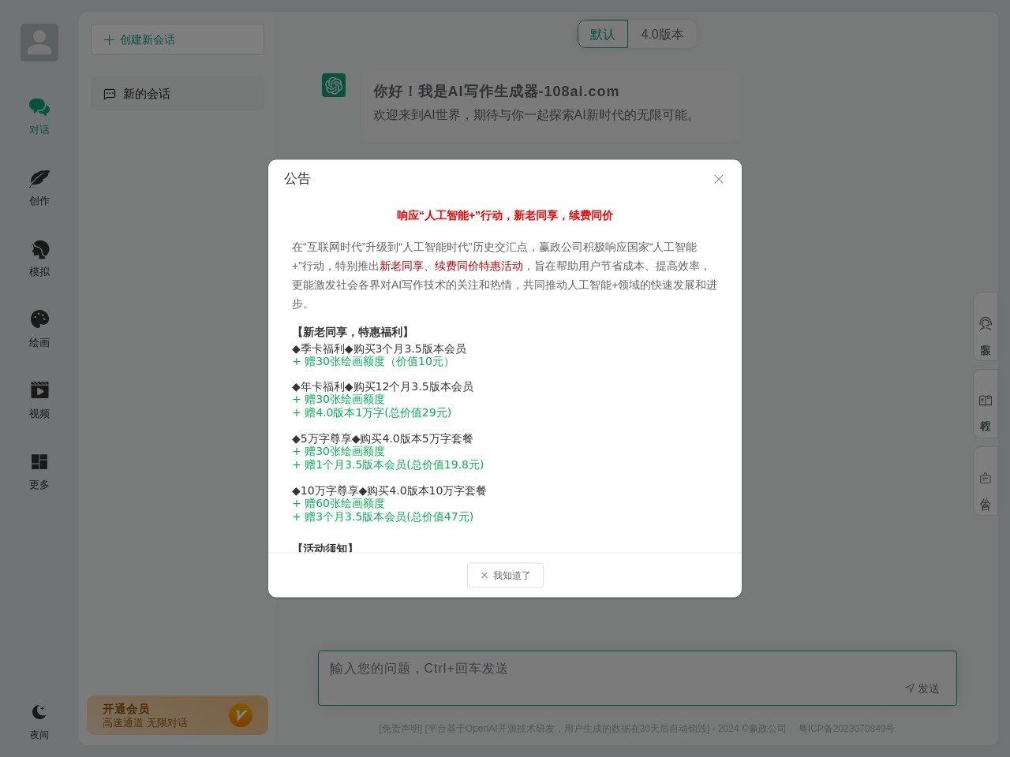Click the gold V badge icon
This screenshot has height=757, width=1010.
click(x=241, y=715)
